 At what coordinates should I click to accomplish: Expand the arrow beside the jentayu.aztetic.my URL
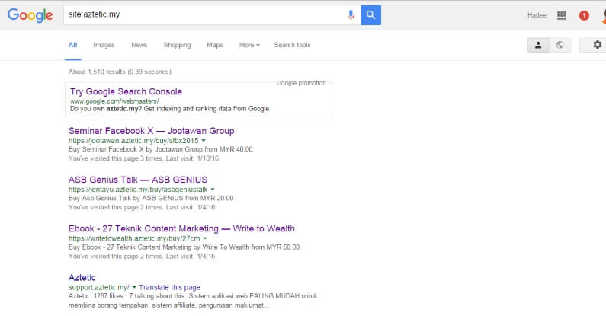pos(213,190)
